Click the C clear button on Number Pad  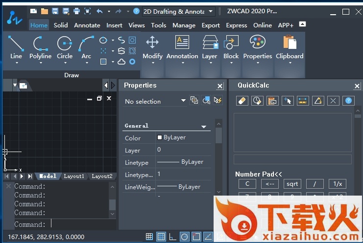tap(247, 184)
